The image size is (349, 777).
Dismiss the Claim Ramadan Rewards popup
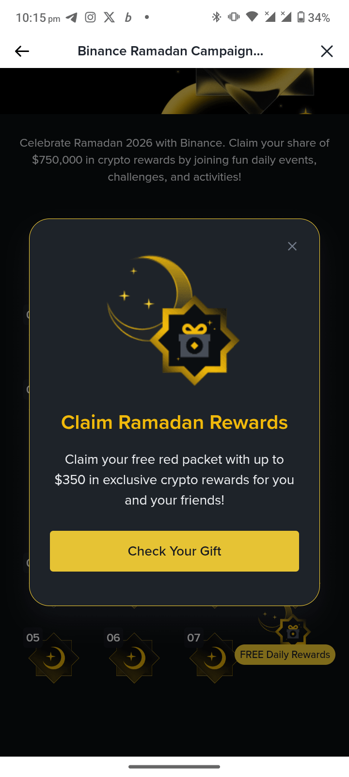pos(292,246)
